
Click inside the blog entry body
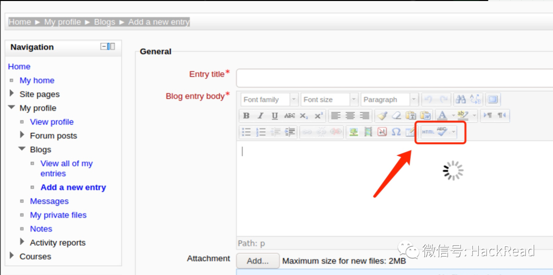394,188
